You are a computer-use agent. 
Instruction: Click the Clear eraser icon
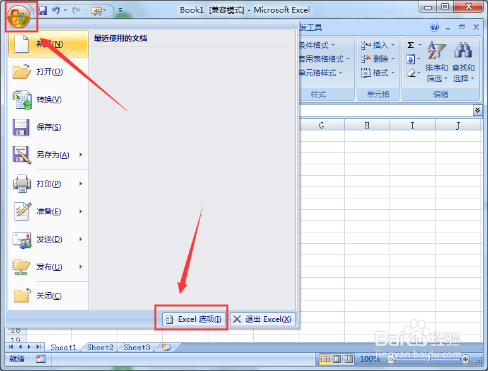(x=411, y=73)
